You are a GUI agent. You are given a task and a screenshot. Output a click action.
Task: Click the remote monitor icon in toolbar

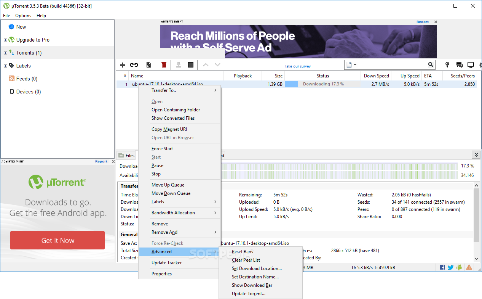pos(471,65)
